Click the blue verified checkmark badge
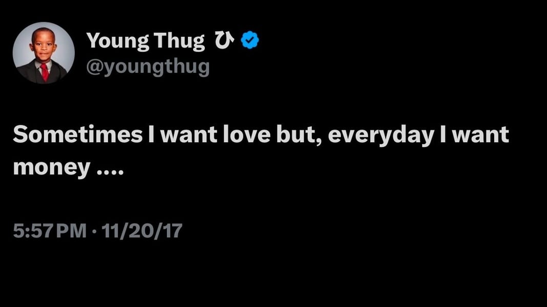The image size is (547, 307). pyautogui.click(x=250, y=40)
